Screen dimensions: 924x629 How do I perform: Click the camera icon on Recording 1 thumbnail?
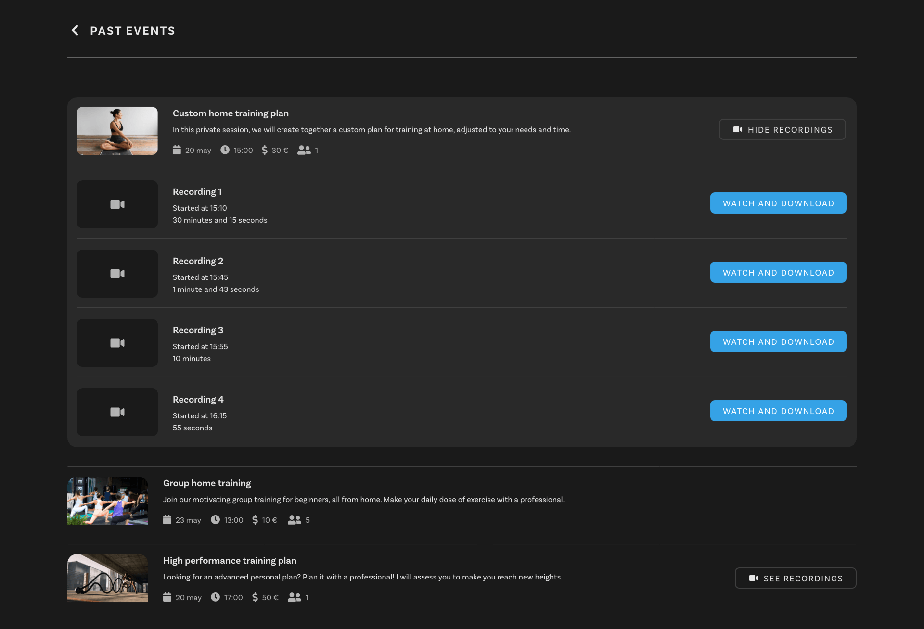point(117,204)
